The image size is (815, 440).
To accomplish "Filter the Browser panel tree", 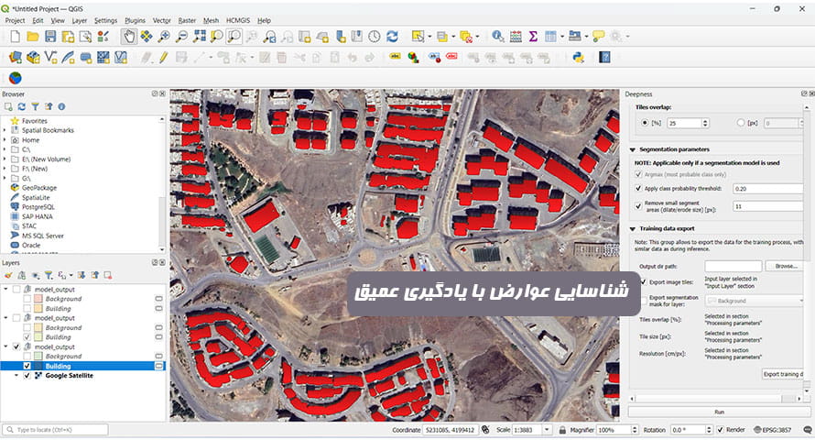I will [35, 106].
